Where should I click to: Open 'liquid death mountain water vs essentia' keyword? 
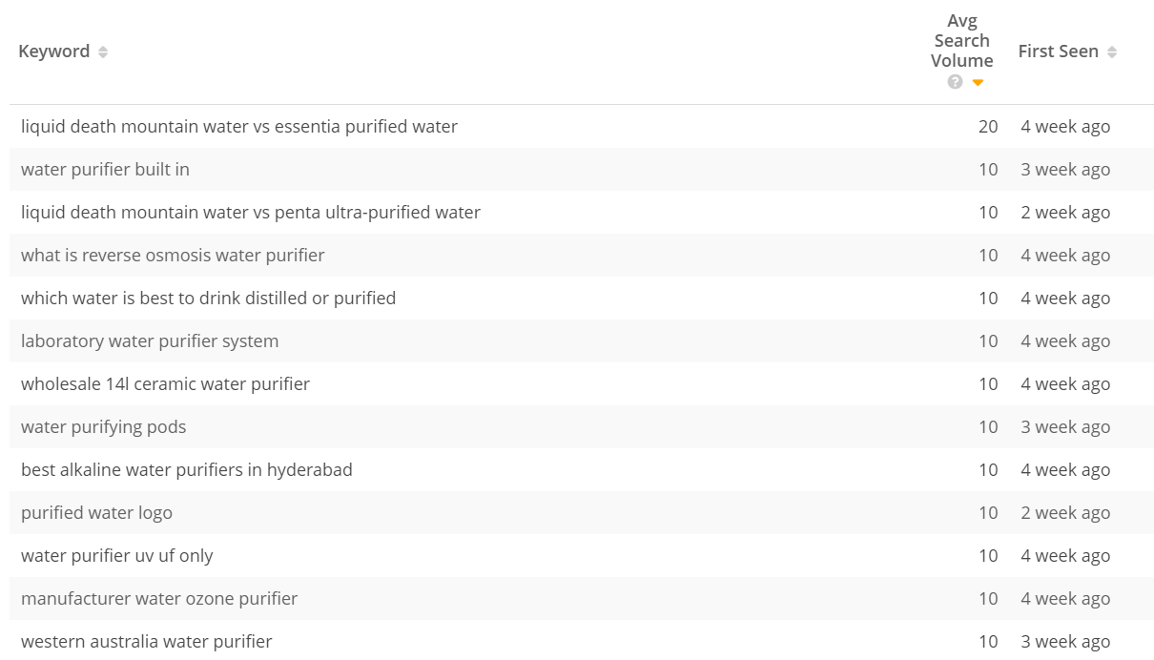(x=239, y=126)
